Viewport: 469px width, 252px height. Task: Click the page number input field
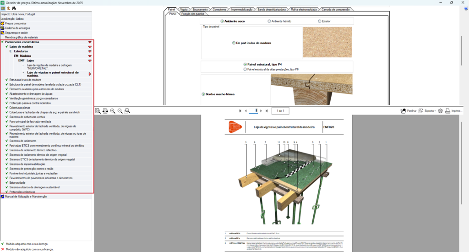point(253,111)
